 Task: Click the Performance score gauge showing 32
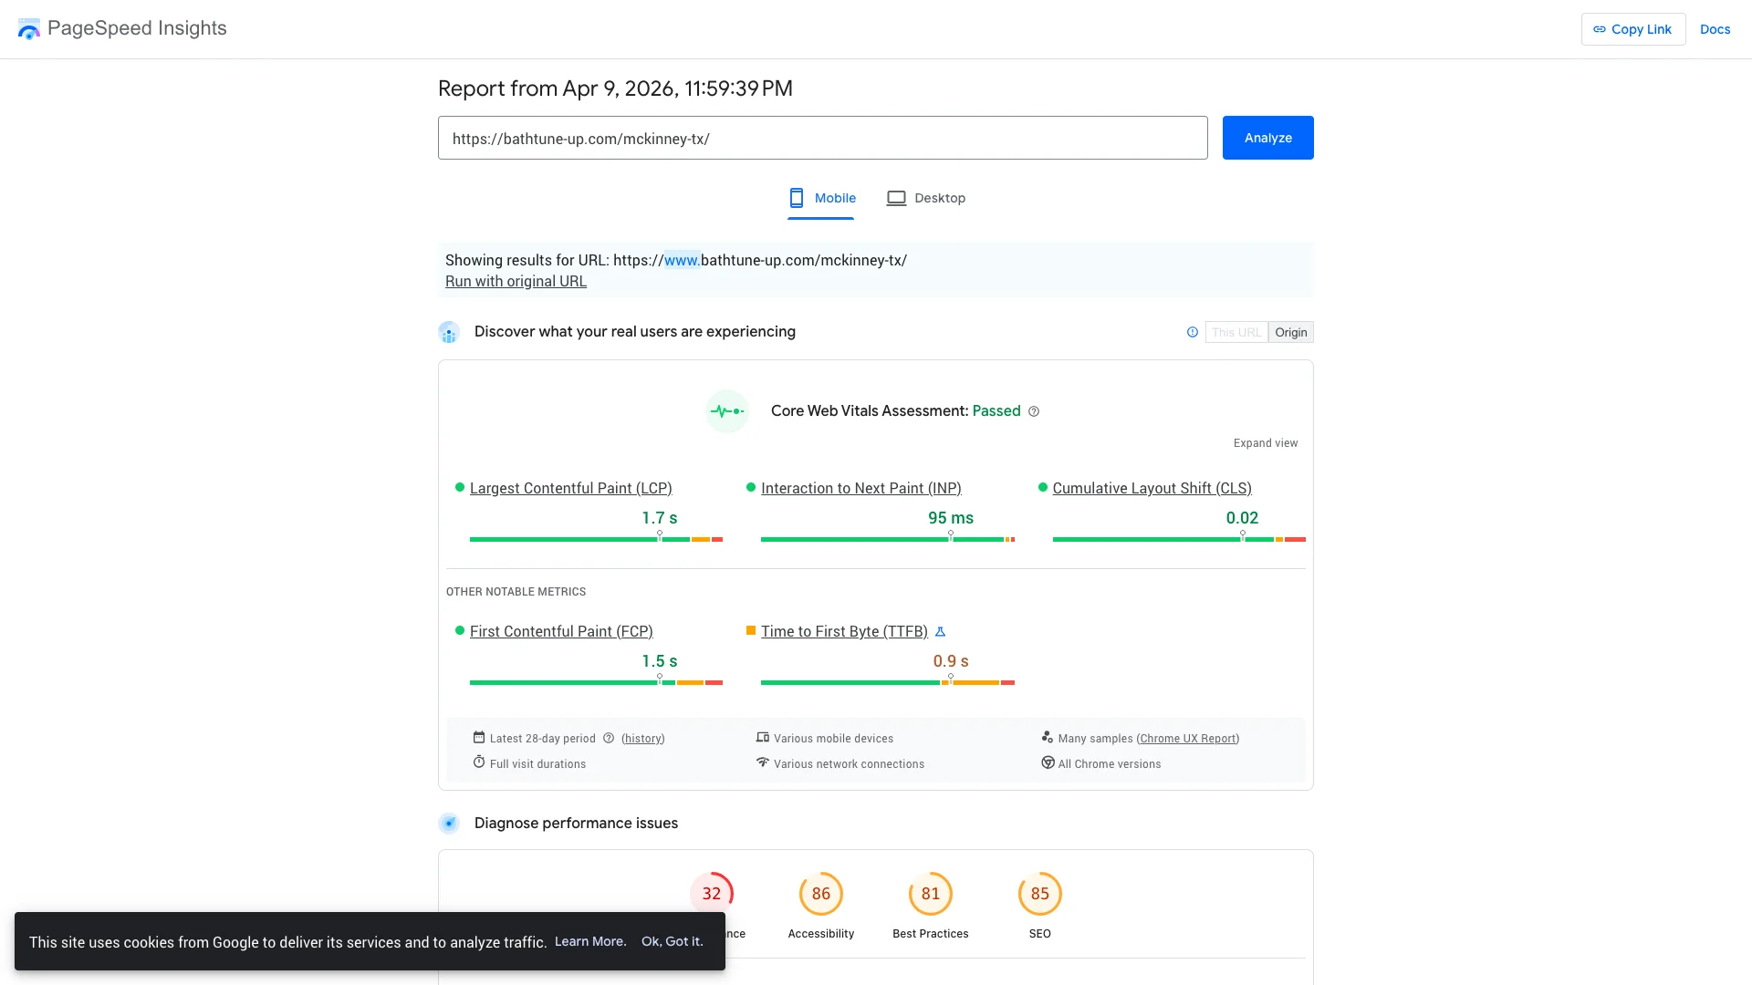(x=712, y=896)
